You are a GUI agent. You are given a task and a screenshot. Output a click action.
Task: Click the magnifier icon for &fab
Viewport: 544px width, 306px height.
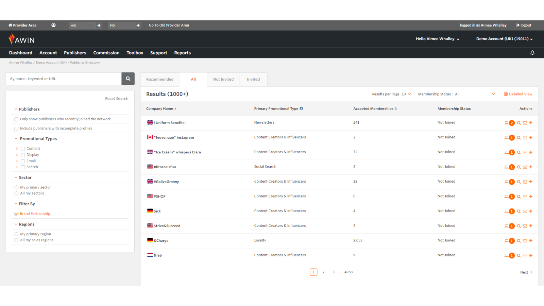(519, 255)
